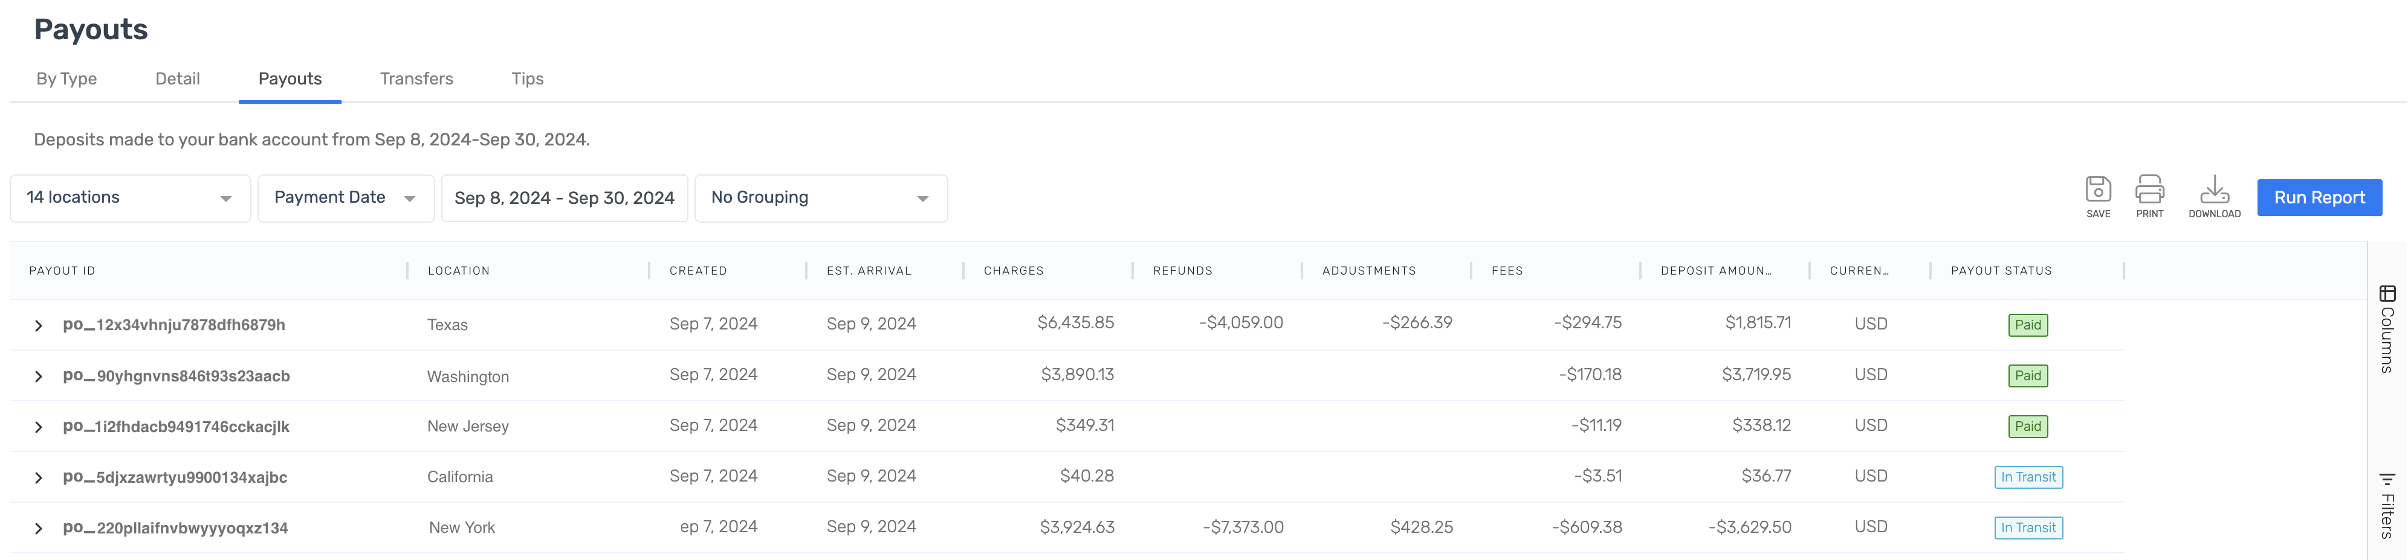The image size is (2408, 560).
Task: Sort by the Charges column header
Action: pos(1013,271)
